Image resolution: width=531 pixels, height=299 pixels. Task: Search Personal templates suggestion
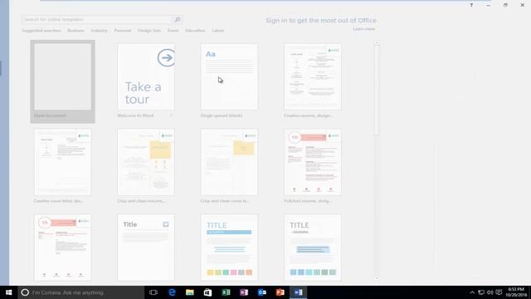pyautogui.click(x=123, y=31)
